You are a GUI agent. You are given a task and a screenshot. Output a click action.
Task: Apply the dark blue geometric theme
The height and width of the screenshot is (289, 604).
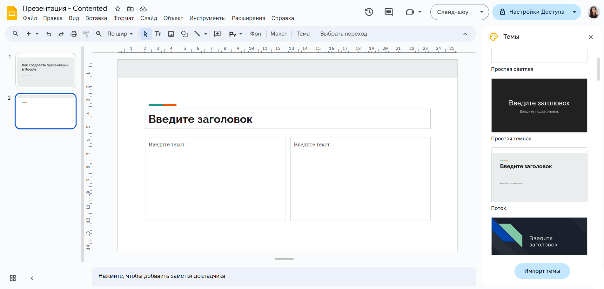[539, 236]
